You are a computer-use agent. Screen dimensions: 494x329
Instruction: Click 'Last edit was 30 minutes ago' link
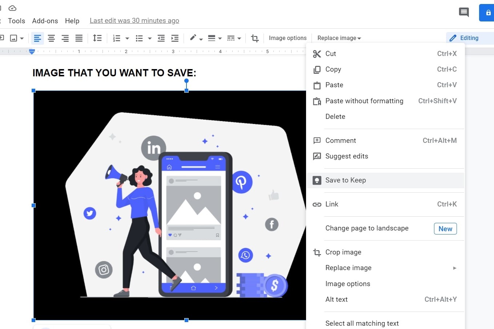[134, 21]
